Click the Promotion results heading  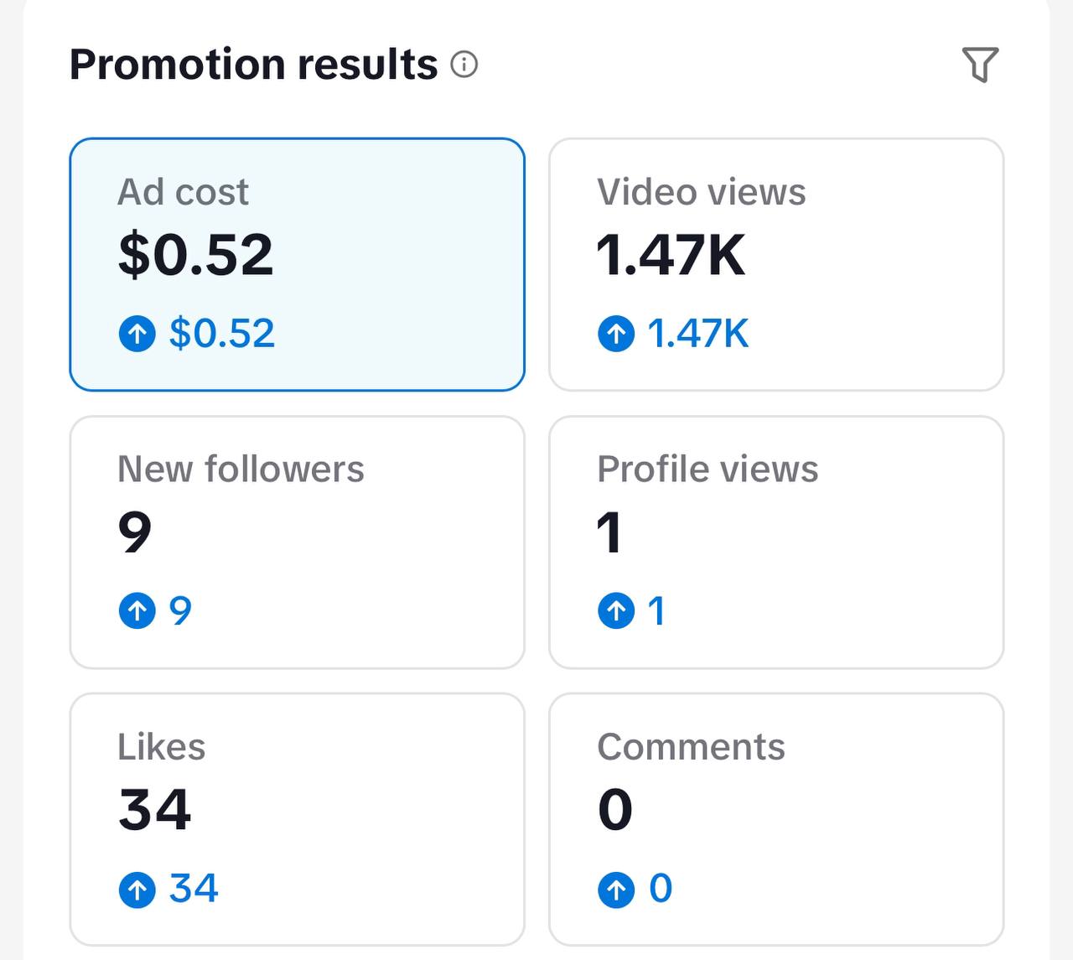tap(253, 65)
